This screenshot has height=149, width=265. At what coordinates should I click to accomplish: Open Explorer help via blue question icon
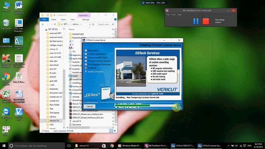[x=115, y=19]
